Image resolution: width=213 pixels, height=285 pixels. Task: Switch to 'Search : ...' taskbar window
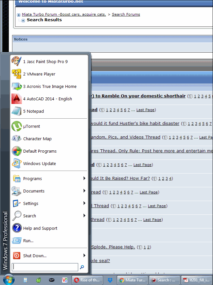(x=165, y=280)
